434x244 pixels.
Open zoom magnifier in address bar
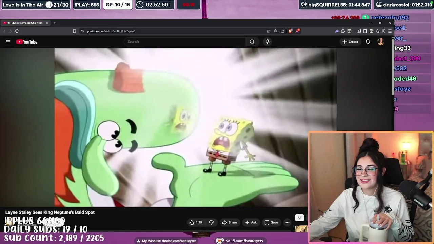click(276, 31)
